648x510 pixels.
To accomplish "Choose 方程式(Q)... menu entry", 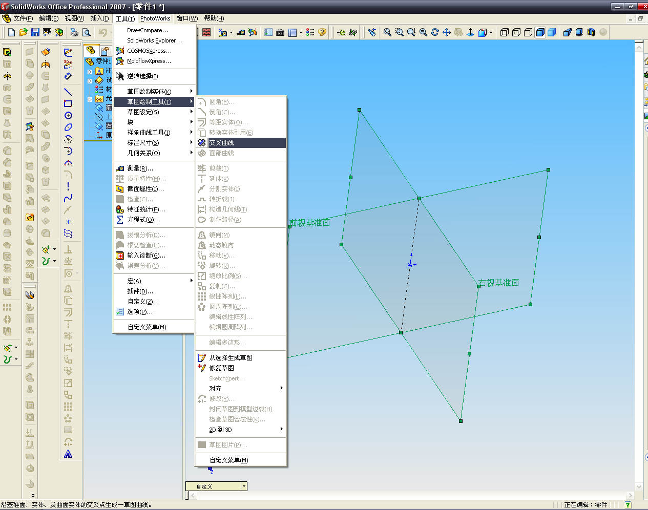I will (x=154, y=219).
